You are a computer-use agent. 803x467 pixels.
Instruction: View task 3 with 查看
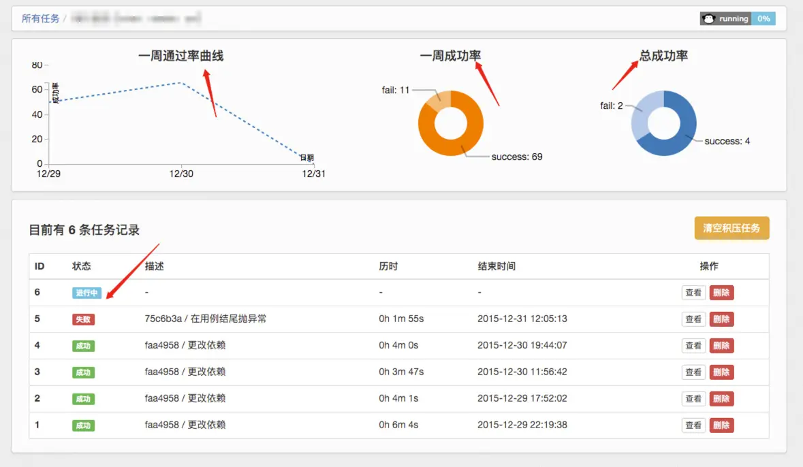pos(693,372)
